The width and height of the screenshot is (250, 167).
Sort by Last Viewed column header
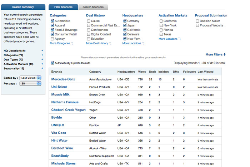click(205, 72)
